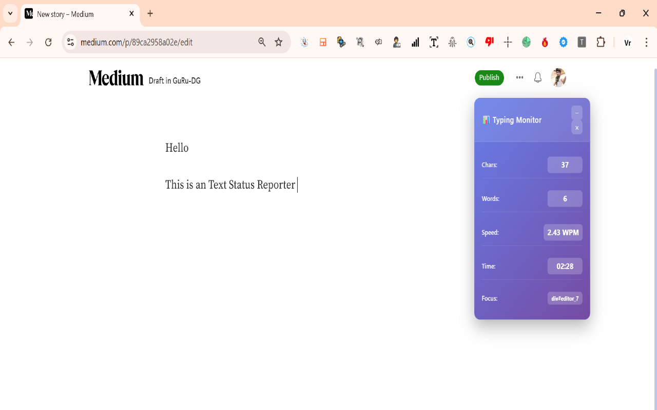Open the tab search dropdown arrow

[x=10, y=14]
